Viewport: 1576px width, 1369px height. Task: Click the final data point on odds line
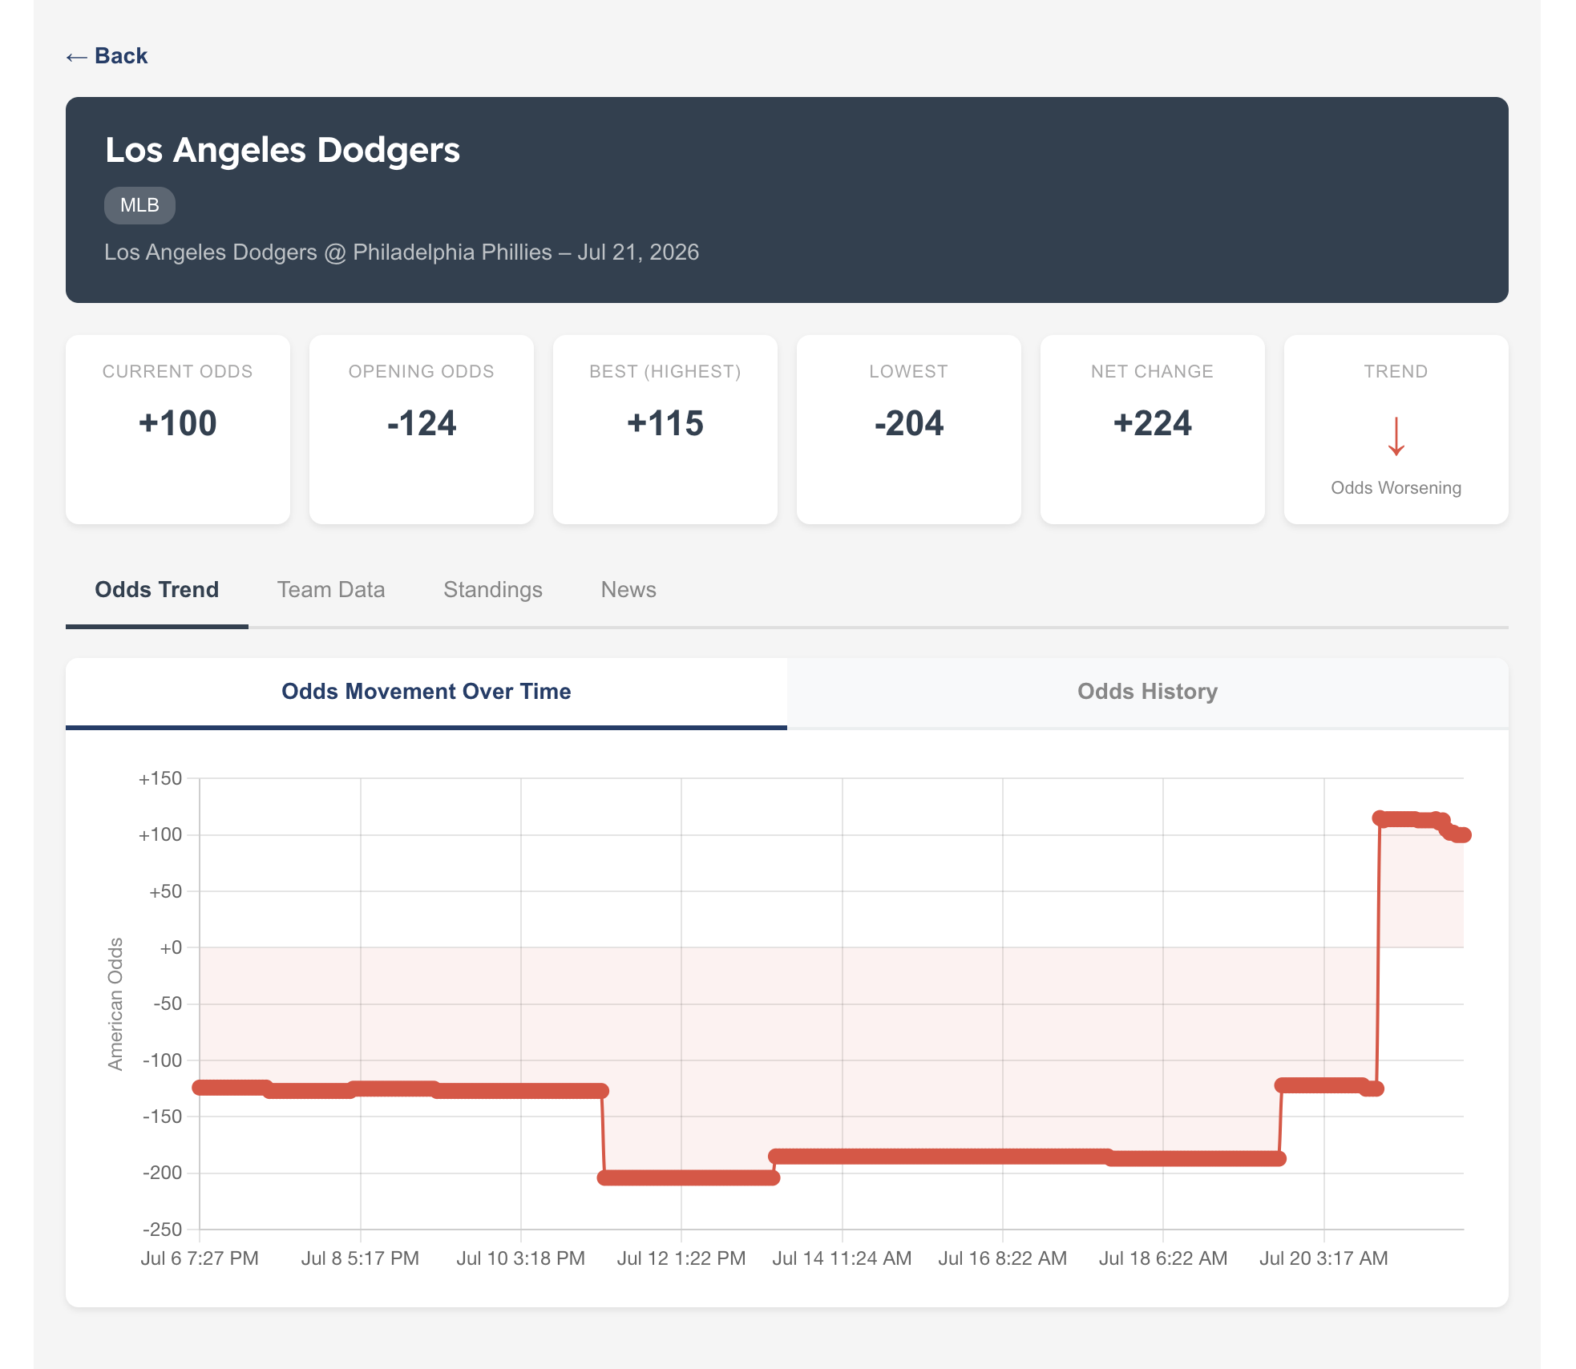[x=1464, y=835]
